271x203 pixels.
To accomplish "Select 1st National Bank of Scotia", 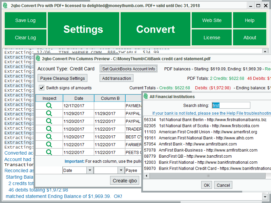I will [202, 126].
